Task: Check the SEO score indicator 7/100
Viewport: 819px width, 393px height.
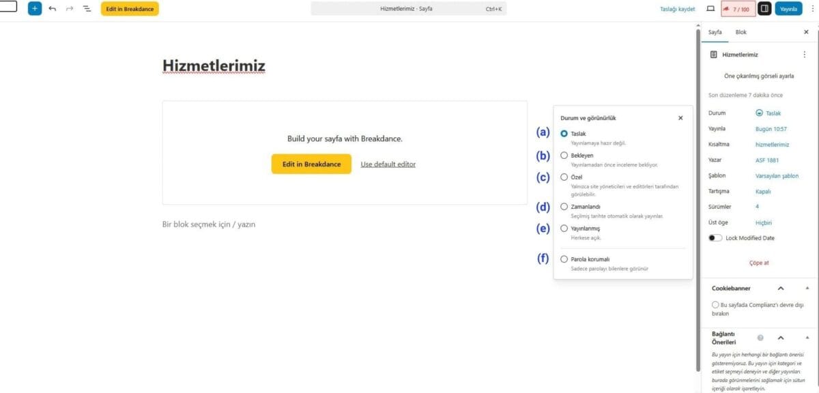Action: click(736, 9)
